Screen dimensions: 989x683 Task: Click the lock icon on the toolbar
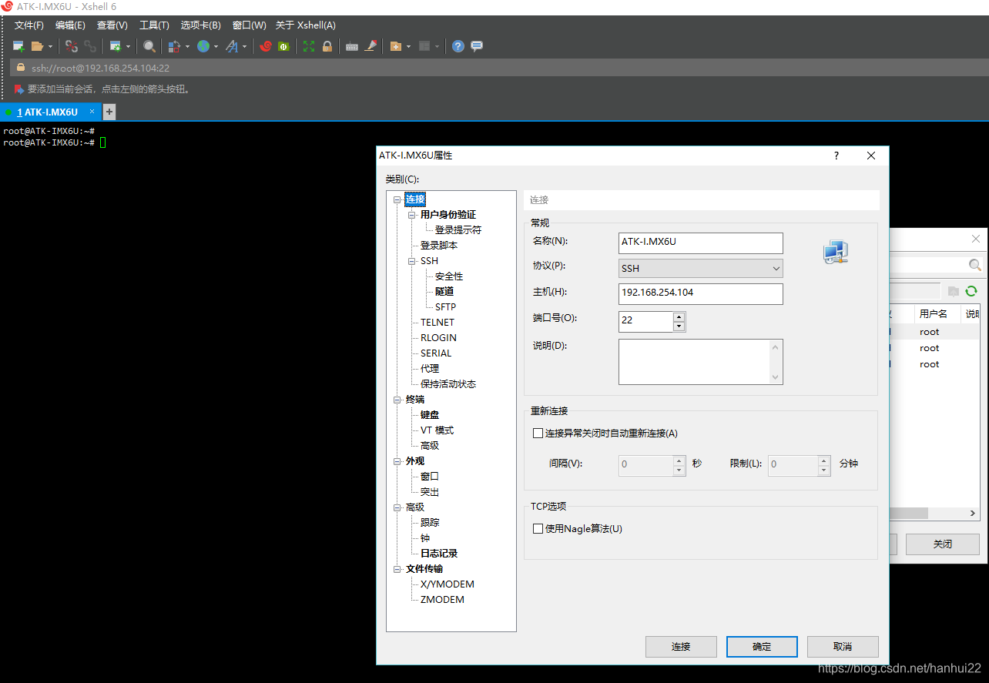(327, 46)
